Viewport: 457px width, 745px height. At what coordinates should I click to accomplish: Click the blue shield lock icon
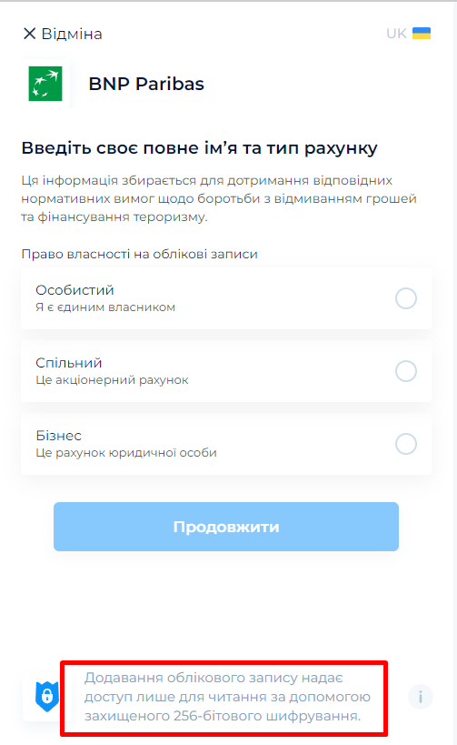point(47,697)
